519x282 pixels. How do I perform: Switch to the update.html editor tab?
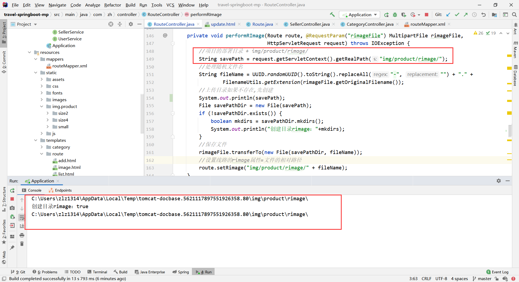point(223,24)
